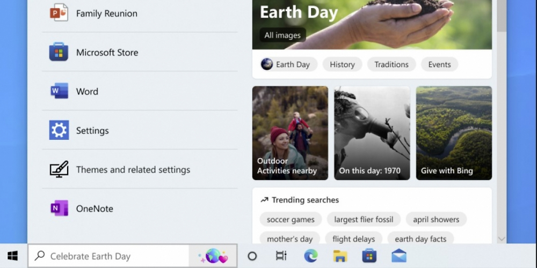This screenshot has height=268, width=537.
Task: Click the Earth Day hero image
Action: click(372, 24)
